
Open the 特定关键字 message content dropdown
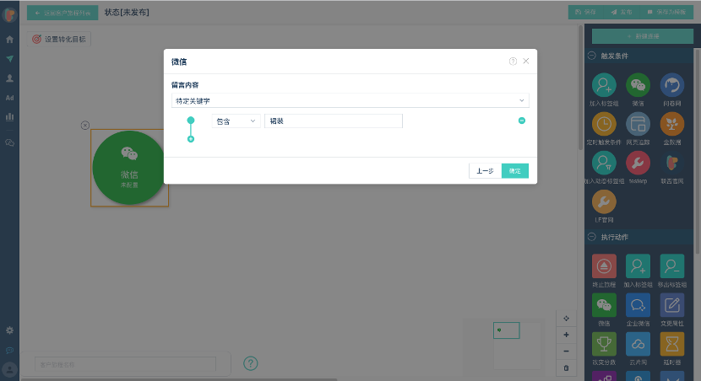point(350,100)
